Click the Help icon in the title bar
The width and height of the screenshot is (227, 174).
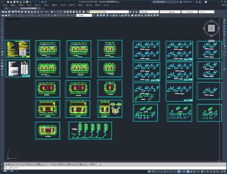click(x=206, y=2)
